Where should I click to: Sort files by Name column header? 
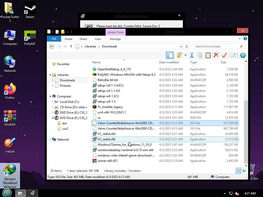(96, 62)
